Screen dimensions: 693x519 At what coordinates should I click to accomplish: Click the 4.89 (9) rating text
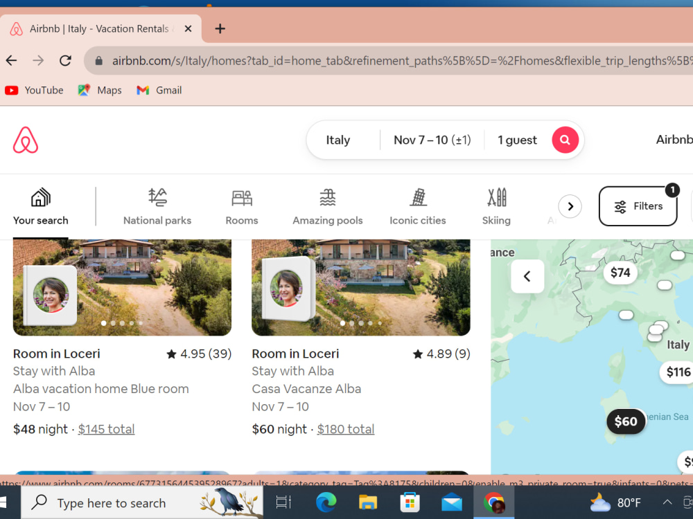click(441, 354)
